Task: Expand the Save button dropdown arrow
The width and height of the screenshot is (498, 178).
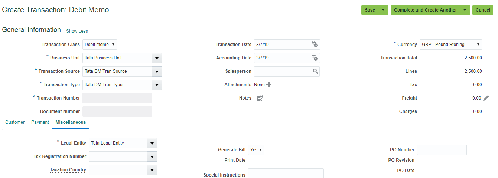Action: tap(383, 10)
